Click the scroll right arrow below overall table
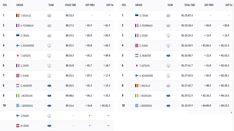The image size is (234, 131). click(231, 113)
